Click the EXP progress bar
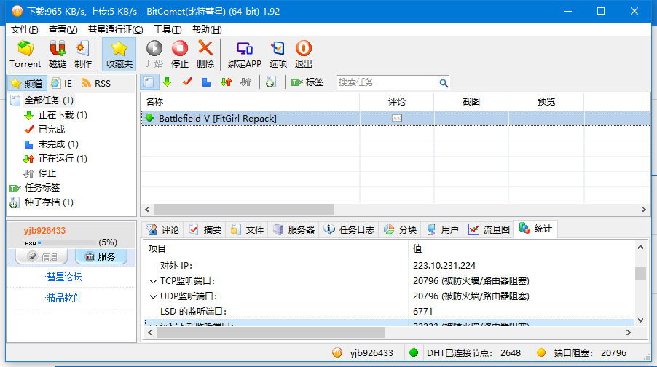 click(x=66, y=242)
